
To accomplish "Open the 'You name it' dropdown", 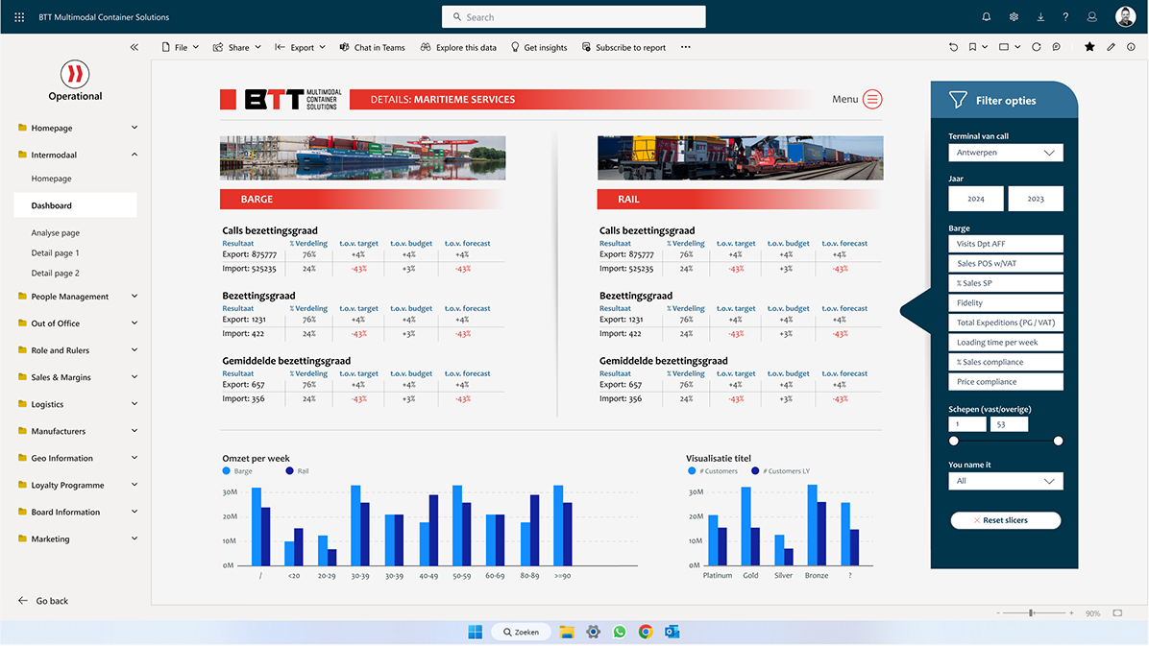I will point(1005,480).
